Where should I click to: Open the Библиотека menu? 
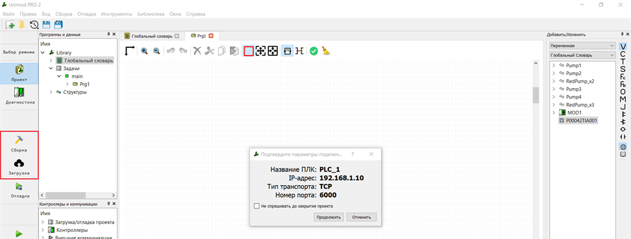point(151,14)
